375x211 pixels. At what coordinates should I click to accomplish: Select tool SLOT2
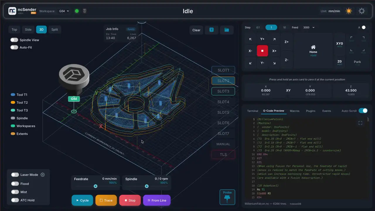(223, 81)
